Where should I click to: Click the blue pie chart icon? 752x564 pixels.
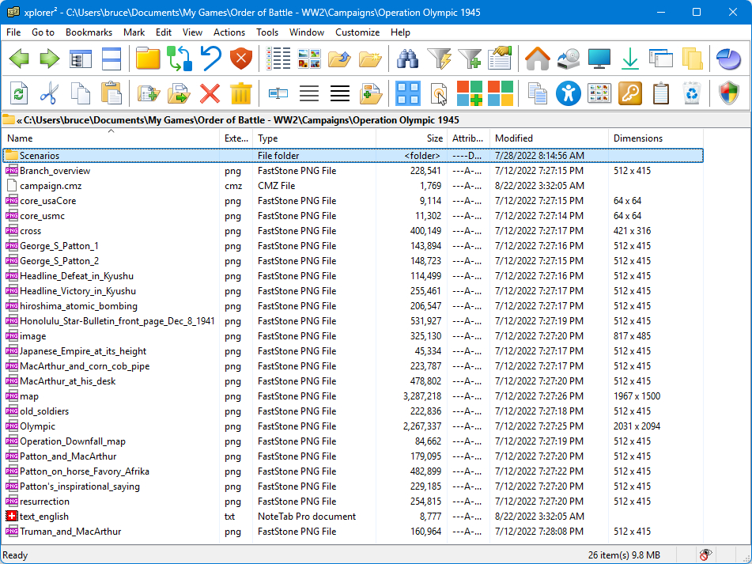tap(728, 59)
